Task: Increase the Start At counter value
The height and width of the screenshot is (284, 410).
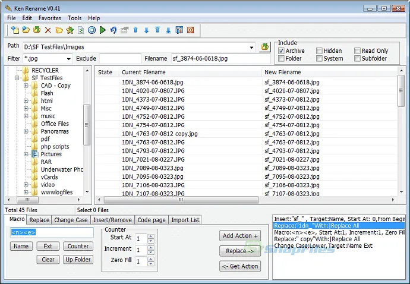Action: point(150,236)
